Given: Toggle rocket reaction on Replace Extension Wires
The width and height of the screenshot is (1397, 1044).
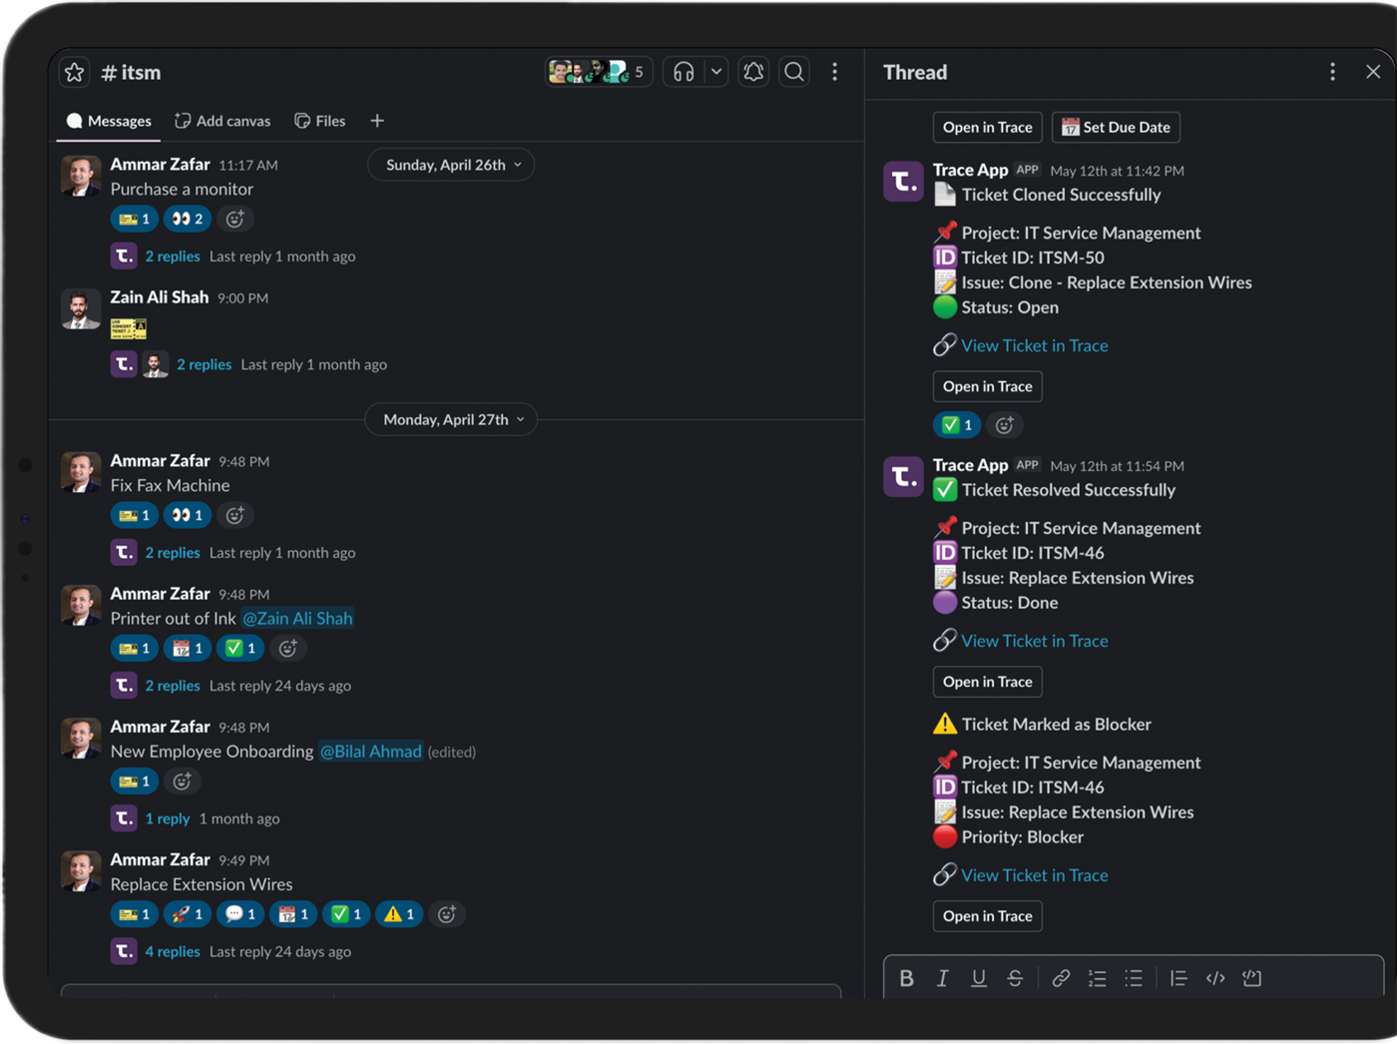Looking at the screenshot, I should point(187,913).
